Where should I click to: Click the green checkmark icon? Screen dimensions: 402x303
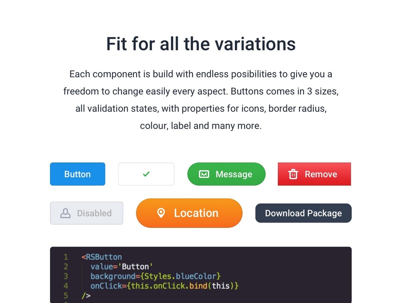click(x=146, y=174)
